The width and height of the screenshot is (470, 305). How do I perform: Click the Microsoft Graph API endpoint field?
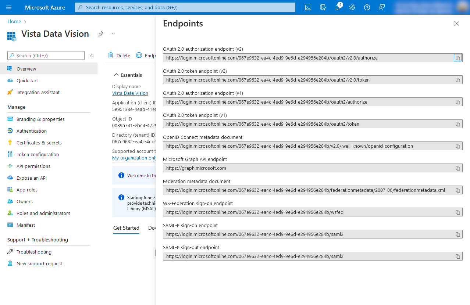pos(313,168)
